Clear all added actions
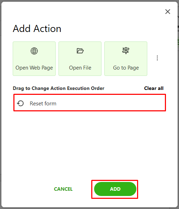 (x=154, y=88)
